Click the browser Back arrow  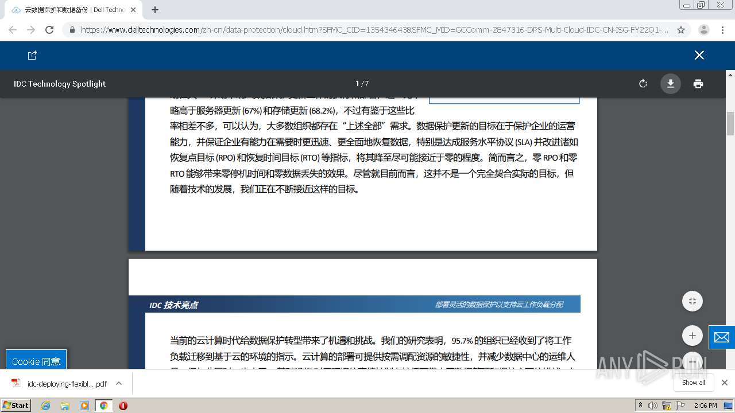13,30
